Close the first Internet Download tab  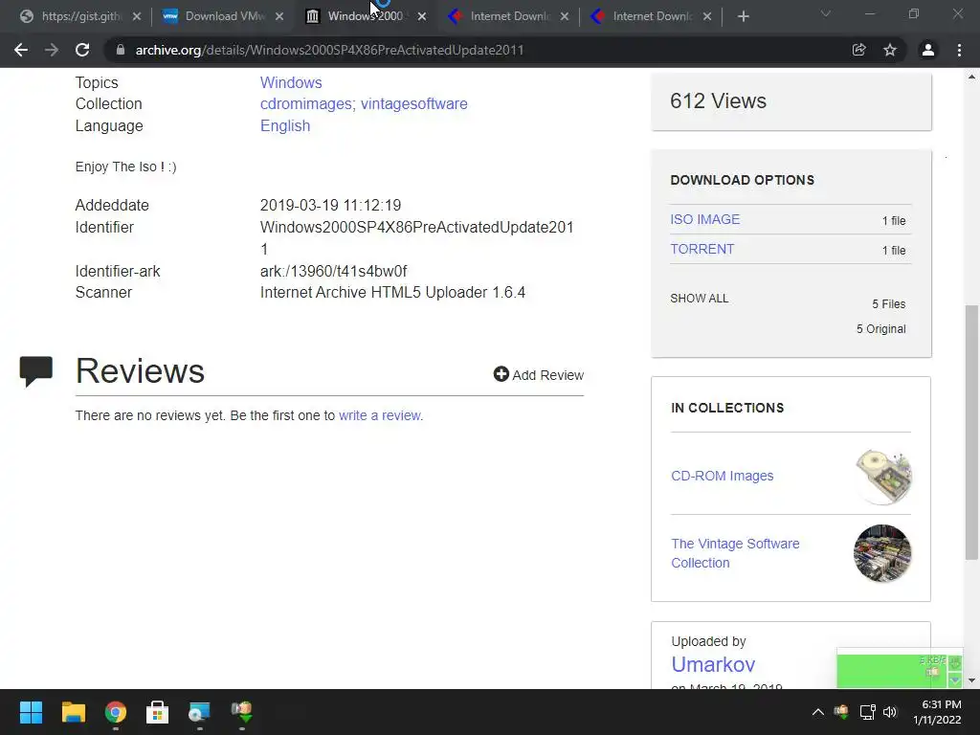tap(565, 16)
